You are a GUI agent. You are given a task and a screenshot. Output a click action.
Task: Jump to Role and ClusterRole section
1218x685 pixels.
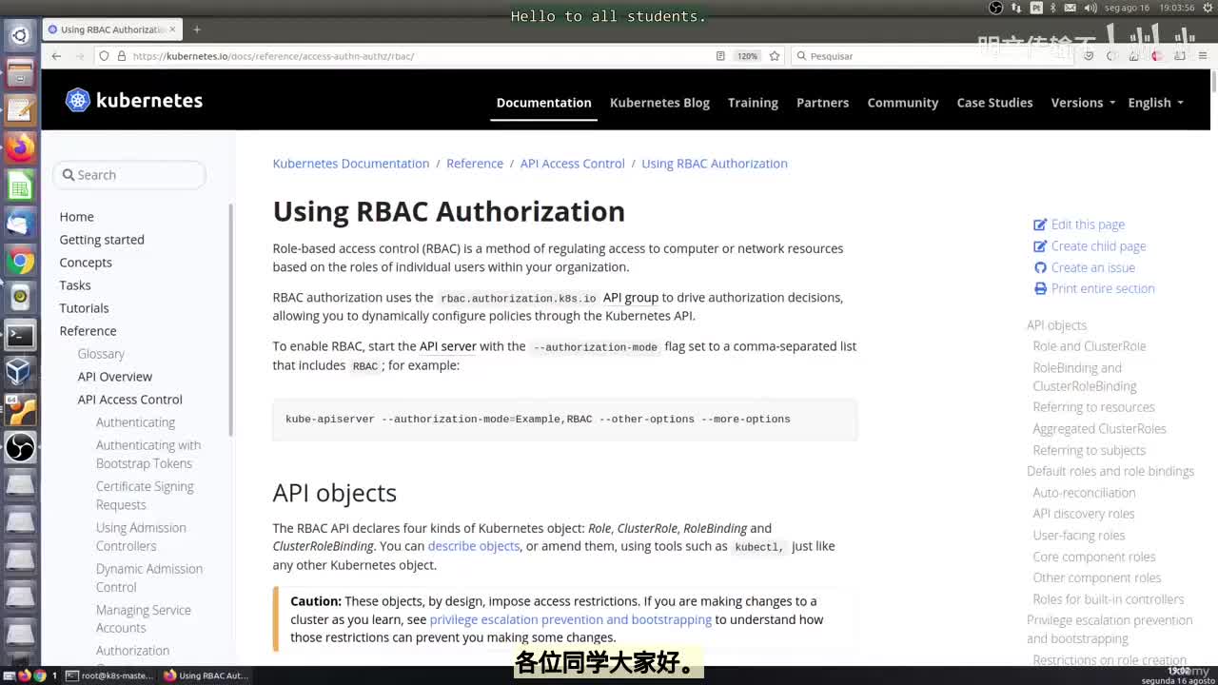(1089, 346)
